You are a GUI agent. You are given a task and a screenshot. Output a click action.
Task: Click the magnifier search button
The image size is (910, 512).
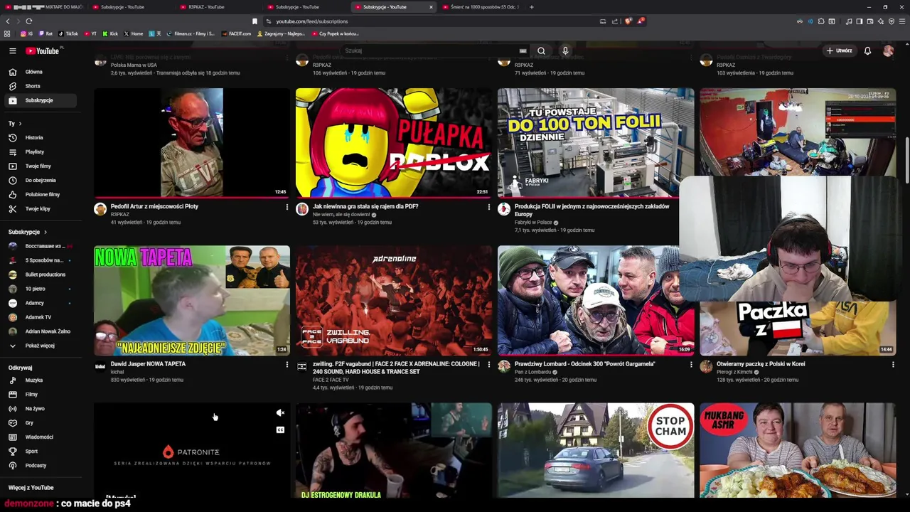tap(541, 50)
